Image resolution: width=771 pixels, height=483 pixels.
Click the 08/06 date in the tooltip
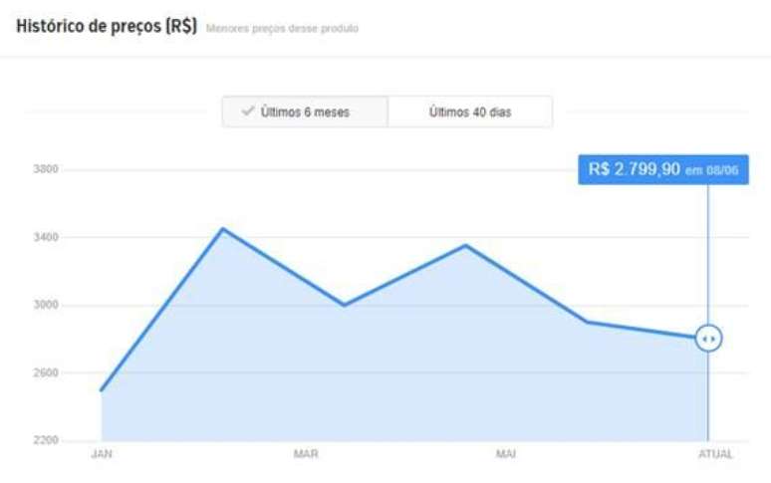click(722, 170)
